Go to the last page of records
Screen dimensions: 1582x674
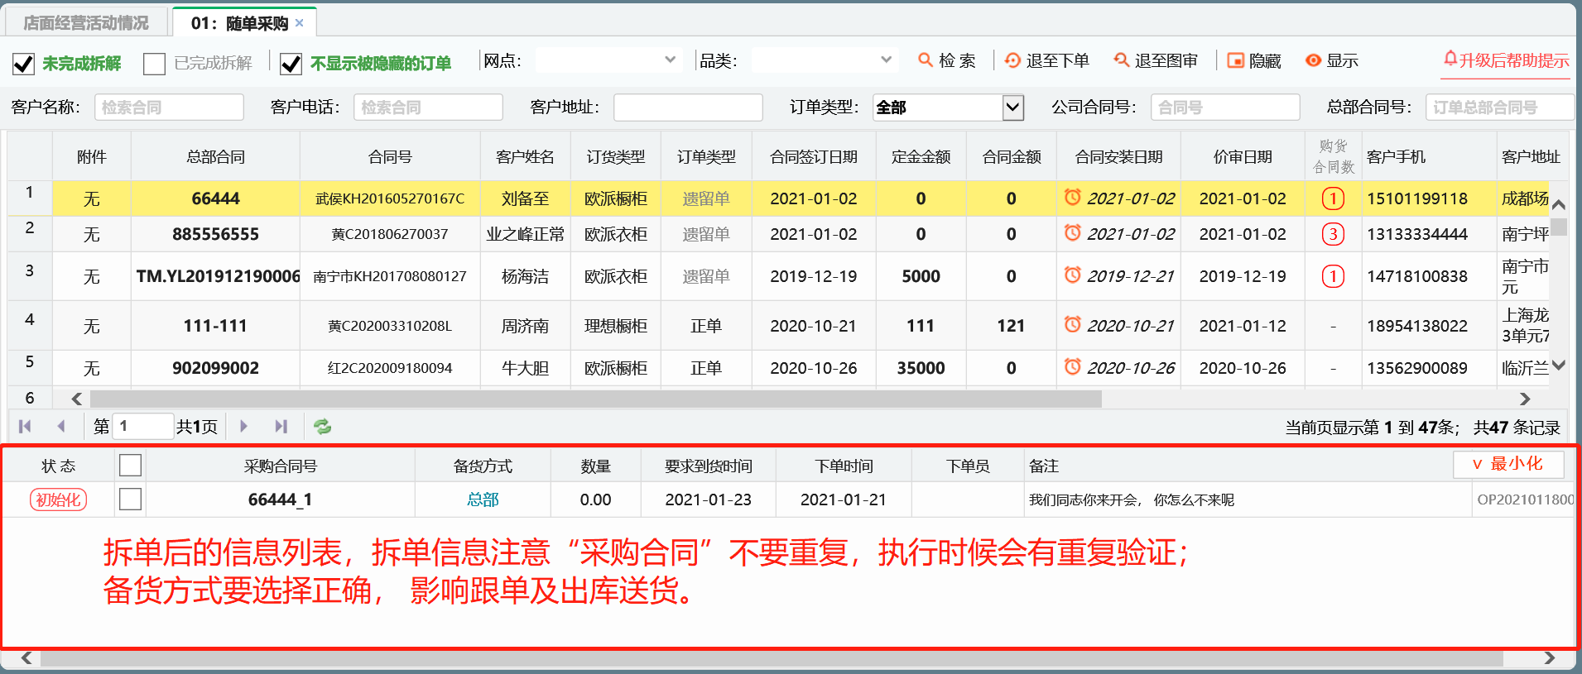click(281, 427)
